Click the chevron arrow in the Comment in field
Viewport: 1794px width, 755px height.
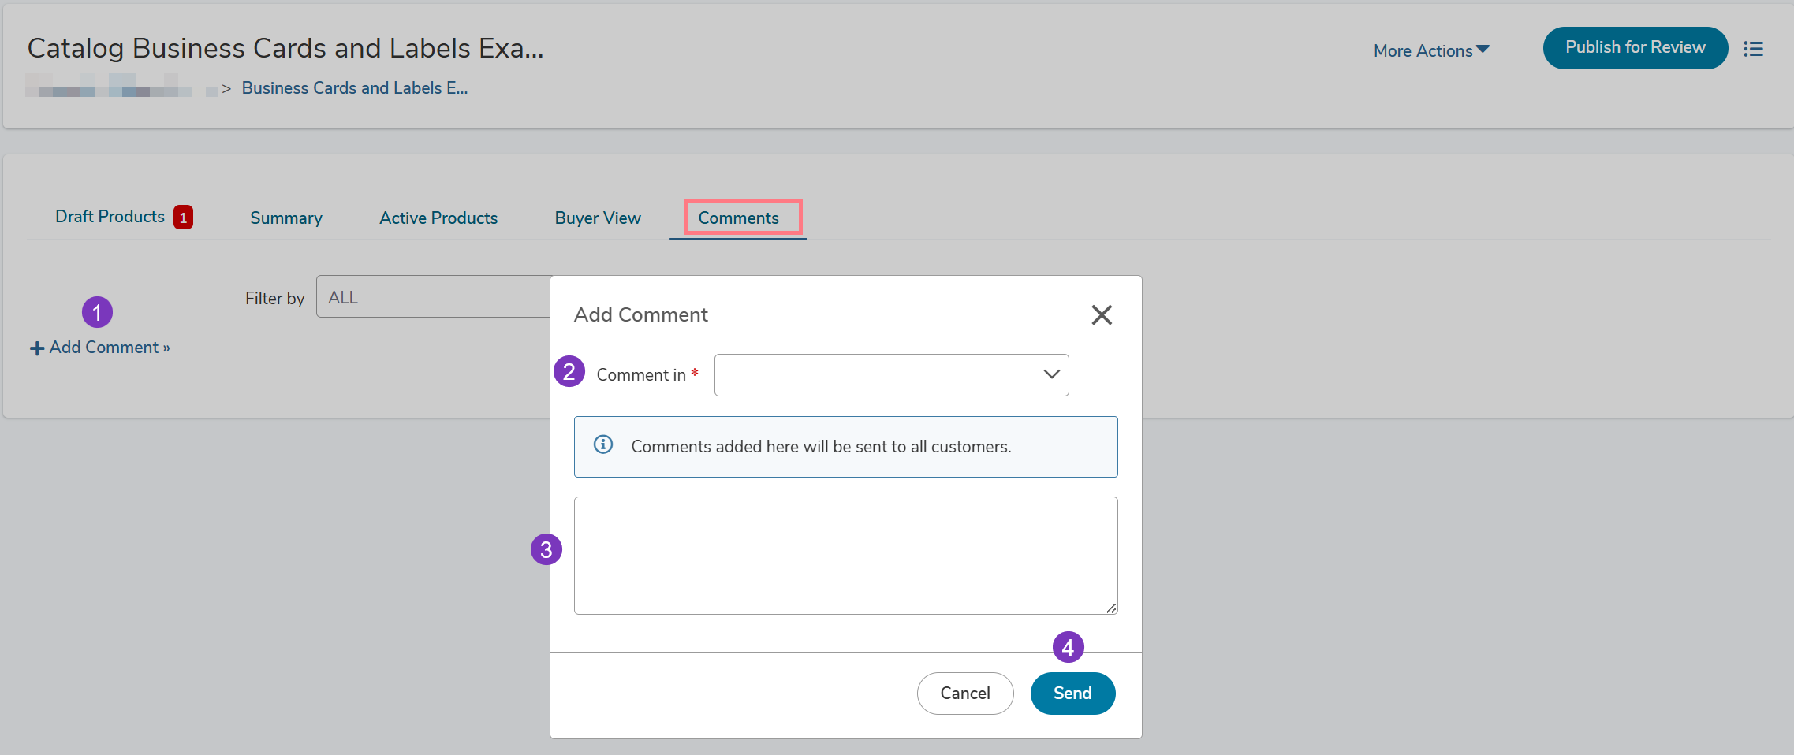(x=1051, y=374)
